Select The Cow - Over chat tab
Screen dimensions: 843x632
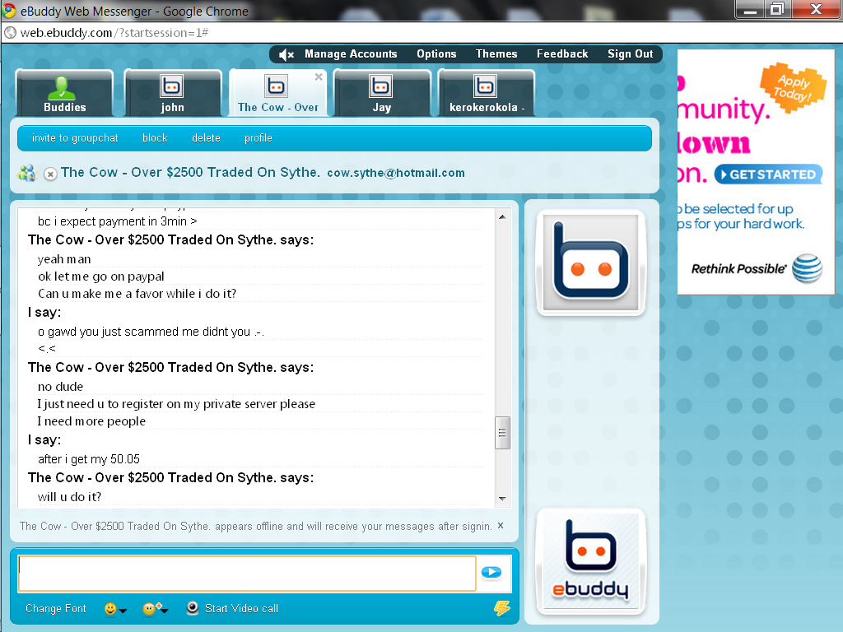click(x=278, y=94)
